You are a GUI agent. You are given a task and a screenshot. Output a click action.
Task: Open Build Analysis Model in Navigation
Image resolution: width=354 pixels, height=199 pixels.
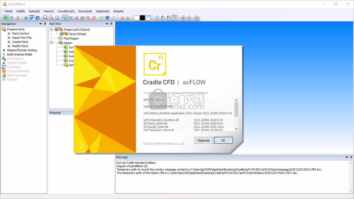[x=20, y=54]
